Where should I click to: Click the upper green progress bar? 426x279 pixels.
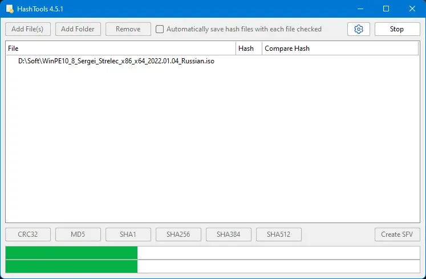coord(213,253)
